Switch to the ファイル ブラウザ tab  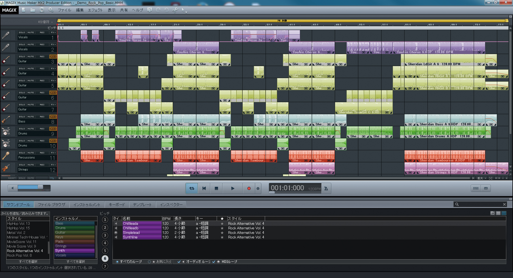click(x=52, y=204)
